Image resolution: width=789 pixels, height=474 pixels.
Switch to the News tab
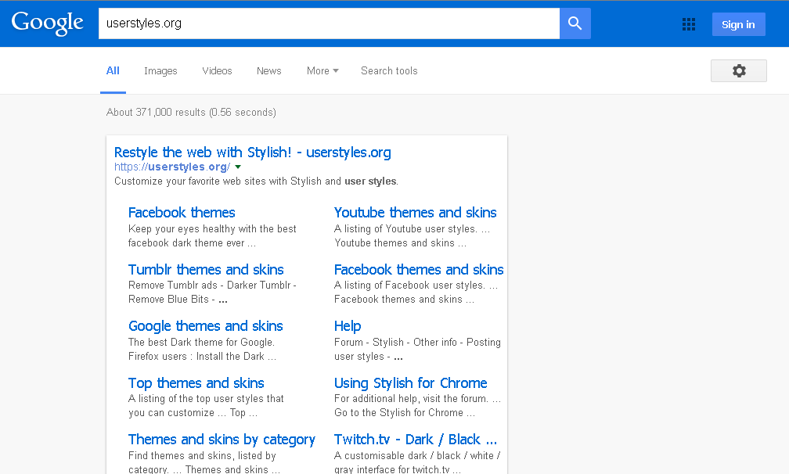[268, 71]
